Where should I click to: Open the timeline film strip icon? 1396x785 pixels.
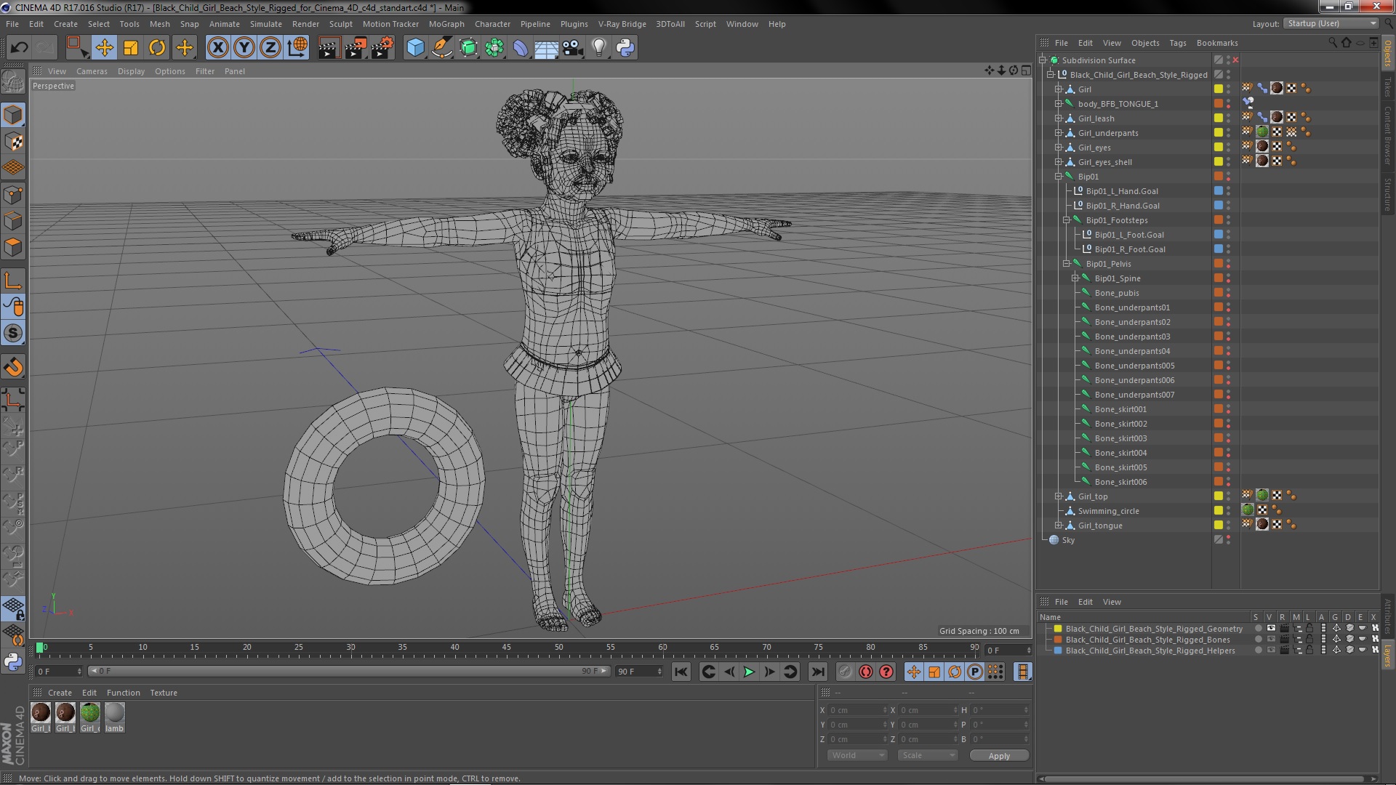pos(1022,672)
